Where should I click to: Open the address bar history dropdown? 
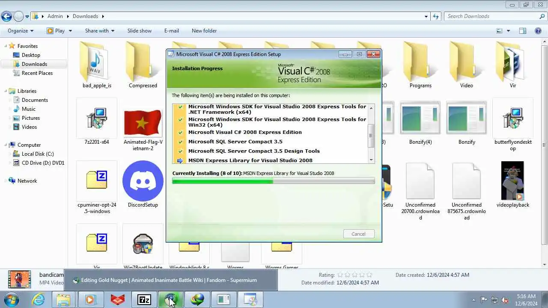click(426, 16)
